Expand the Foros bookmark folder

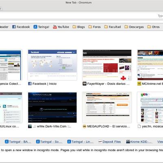(x=95, y=27)
